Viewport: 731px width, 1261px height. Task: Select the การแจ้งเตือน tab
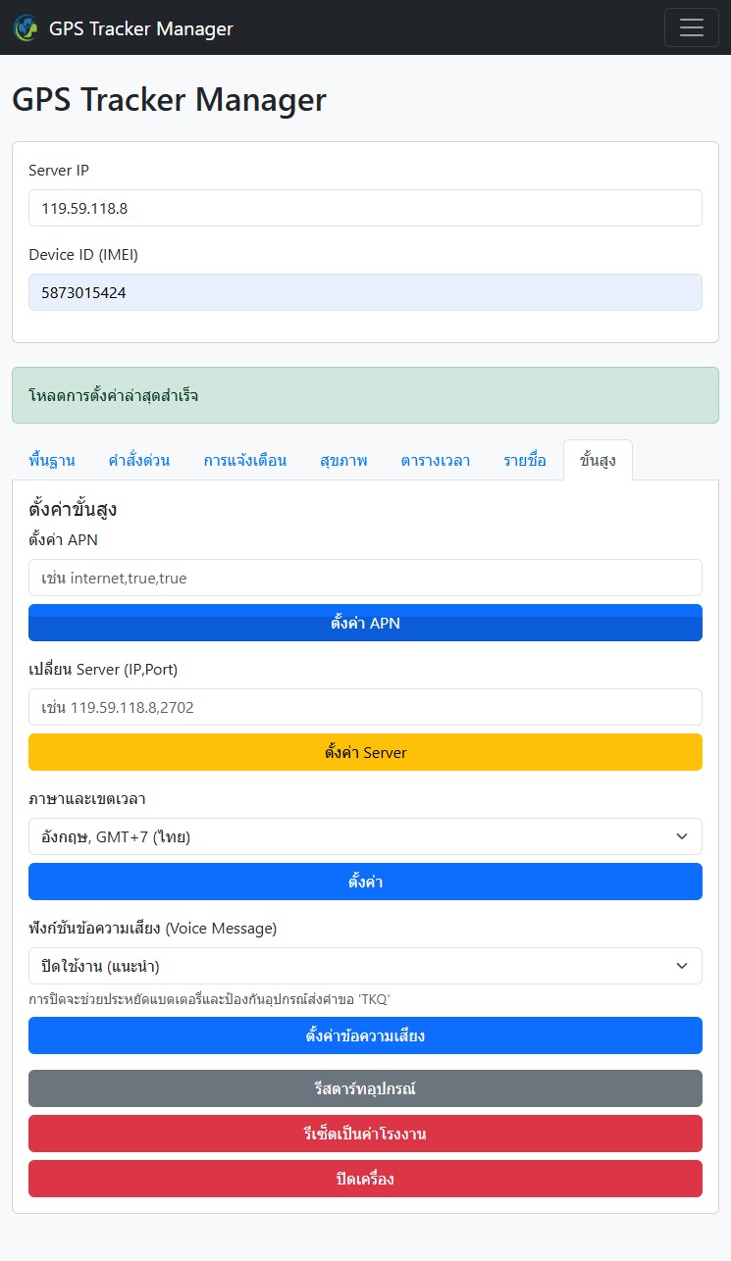coord(245,461)
